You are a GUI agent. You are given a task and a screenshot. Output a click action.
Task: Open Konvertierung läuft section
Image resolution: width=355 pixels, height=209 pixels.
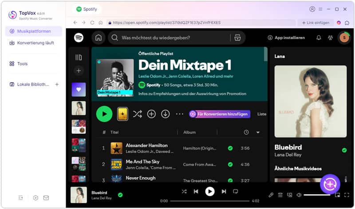coord(32,43)
